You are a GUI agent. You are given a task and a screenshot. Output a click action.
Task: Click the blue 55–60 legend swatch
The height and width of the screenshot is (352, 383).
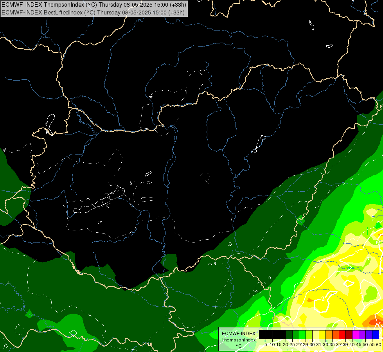click(376, 334)
